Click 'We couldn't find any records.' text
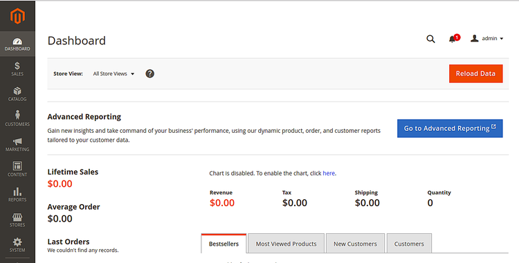The width and height of the screenshot is (519, 263). (x=83, y=250)
